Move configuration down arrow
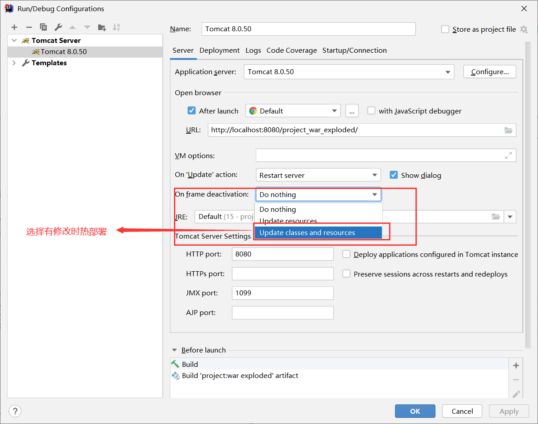538x424 pixels. [x=87, y=27]
